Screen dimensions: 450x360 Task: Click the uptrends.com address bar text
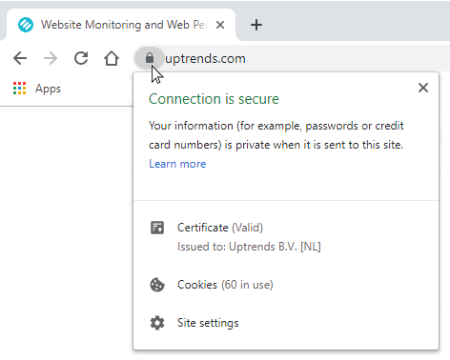click(x=205, y=59)
